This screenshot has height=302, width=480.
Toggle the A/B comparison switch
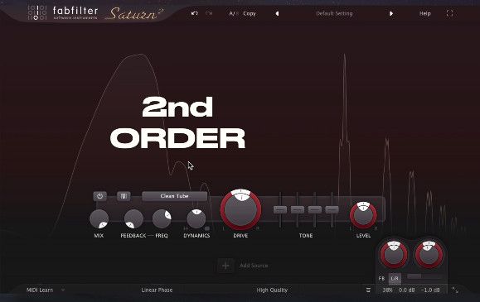(234, 13)
